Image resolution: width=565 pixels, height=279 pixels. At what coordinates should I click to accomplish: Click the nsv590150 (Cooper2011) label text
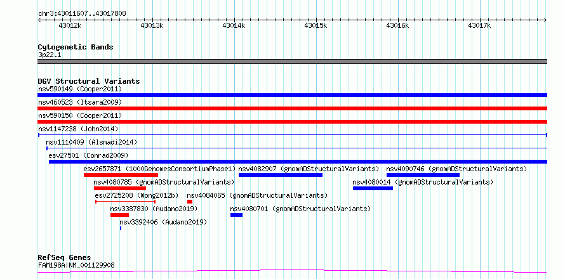[80, 115]
